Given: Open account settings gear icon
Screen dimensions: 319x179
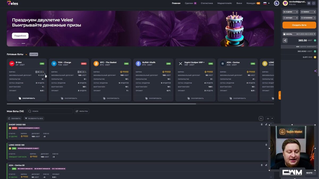Looking at the screenshot, I should click(x=309, y=3).
